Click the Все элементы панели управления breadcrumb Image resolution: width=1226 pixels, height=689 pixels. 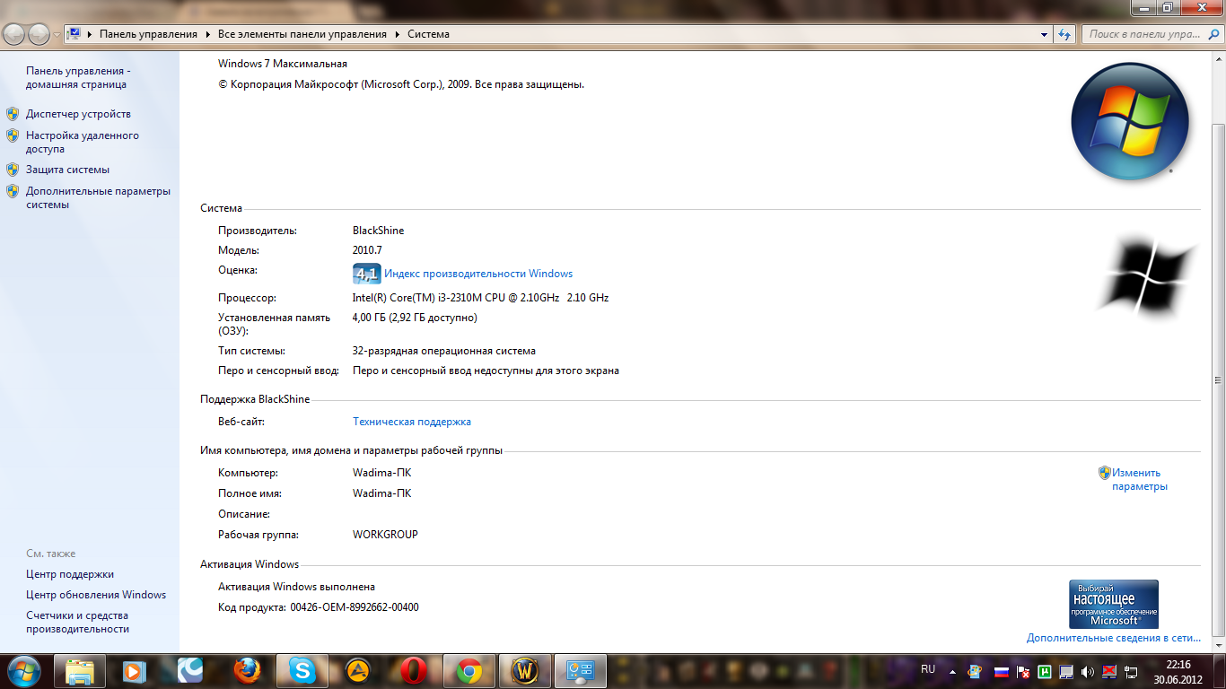pyautogui.click(x=302, y=34)
